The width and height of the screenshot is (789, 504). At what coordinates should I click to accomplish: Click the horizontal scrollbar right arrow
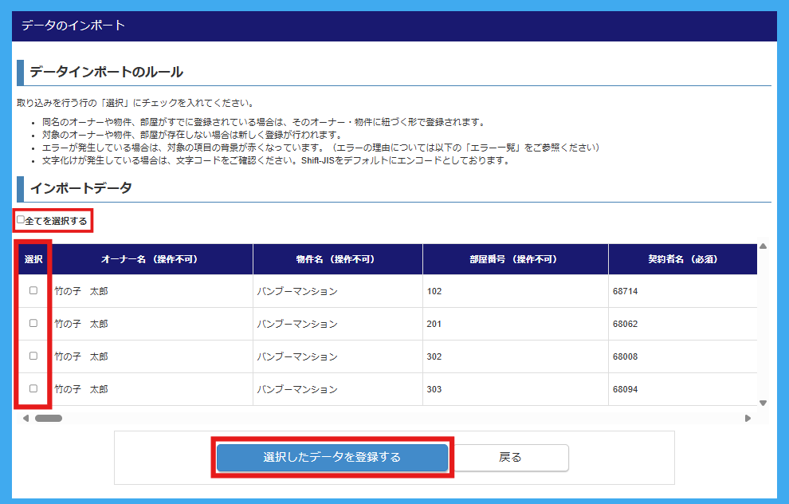click(748, 418)
